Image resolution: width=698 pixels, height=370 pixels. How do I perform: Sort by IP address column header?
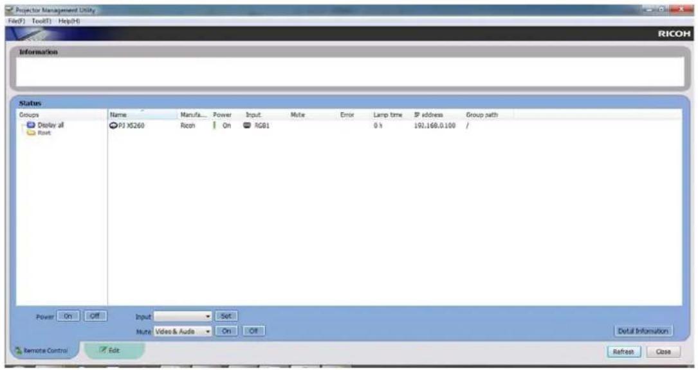(437, 115)
